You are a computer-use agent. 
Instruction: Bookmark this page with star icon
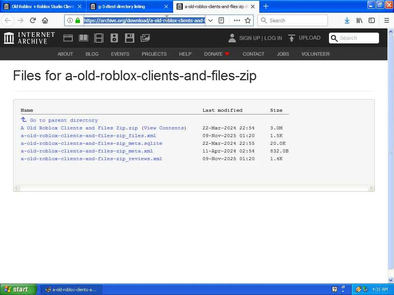248,20
